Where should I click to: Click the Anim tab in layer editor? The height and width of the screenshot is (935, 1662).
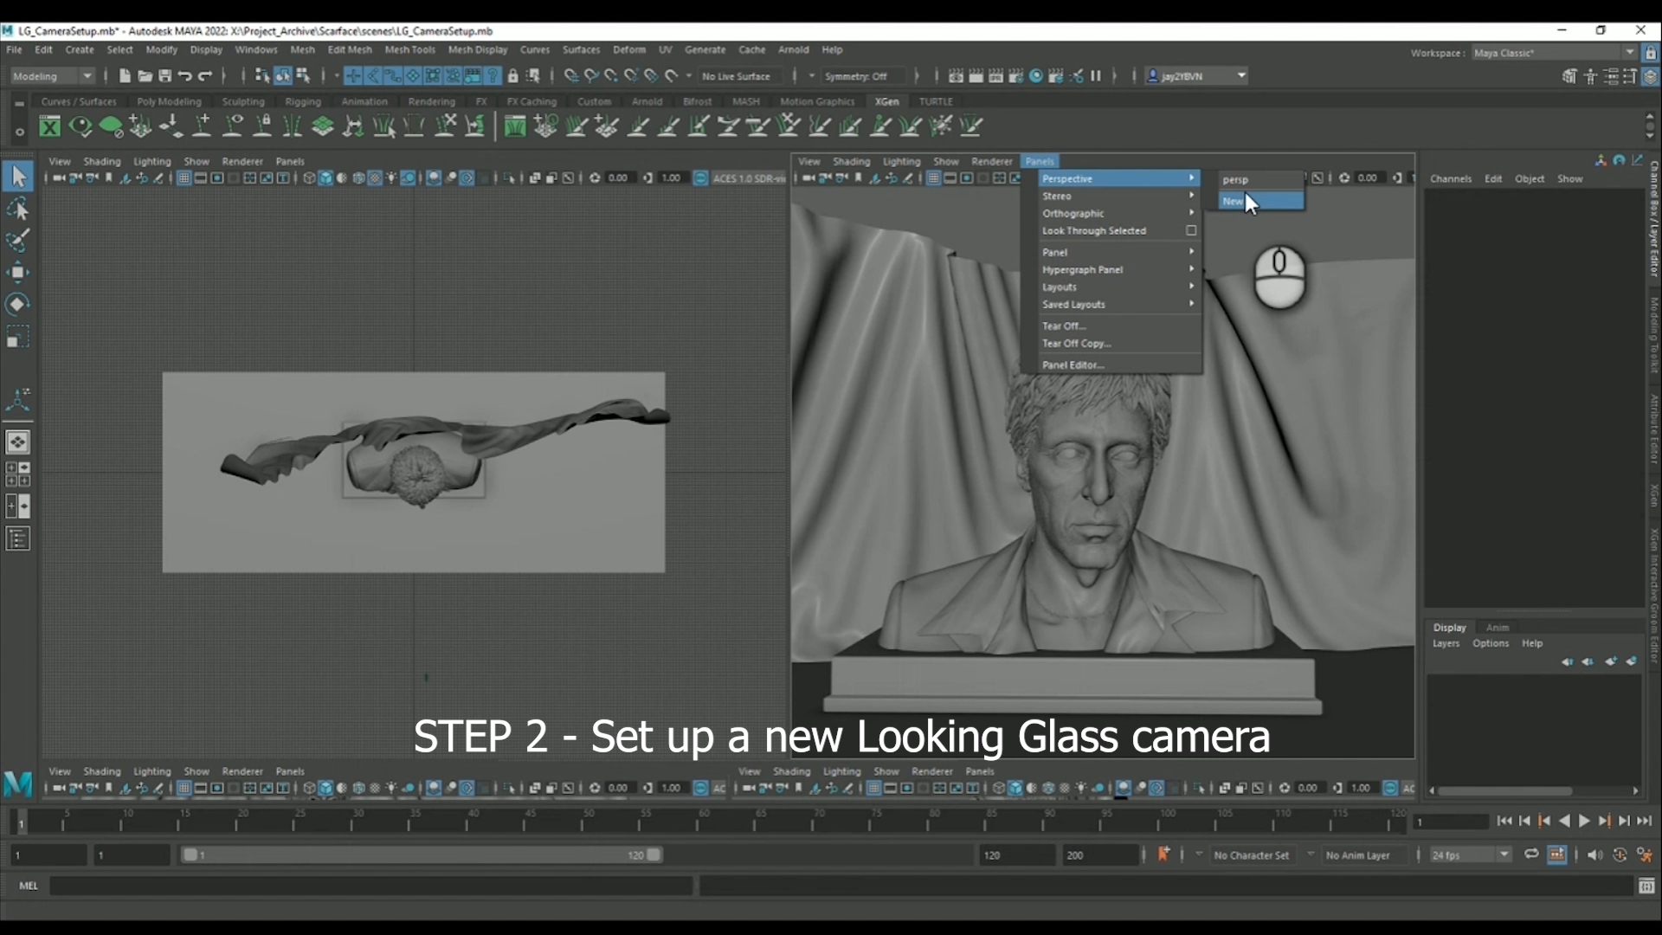[1497, 628]
